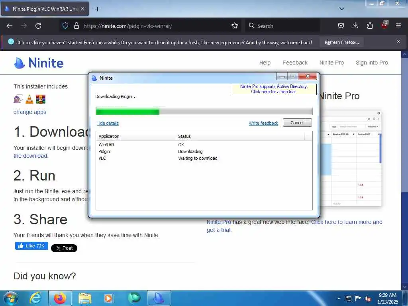Select VLC row in application list
Image resolution: width=408 pixels, height=306 pixels.
(204, 158)
